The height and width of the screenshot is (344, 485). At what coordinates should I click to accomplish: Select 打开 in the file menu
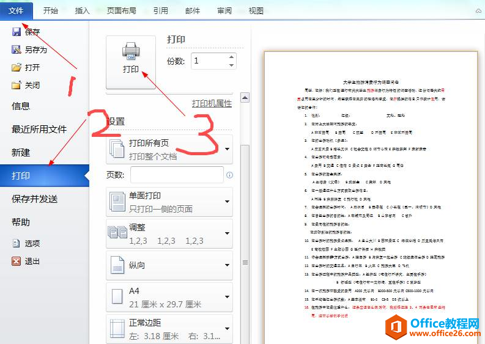point(32,67)
